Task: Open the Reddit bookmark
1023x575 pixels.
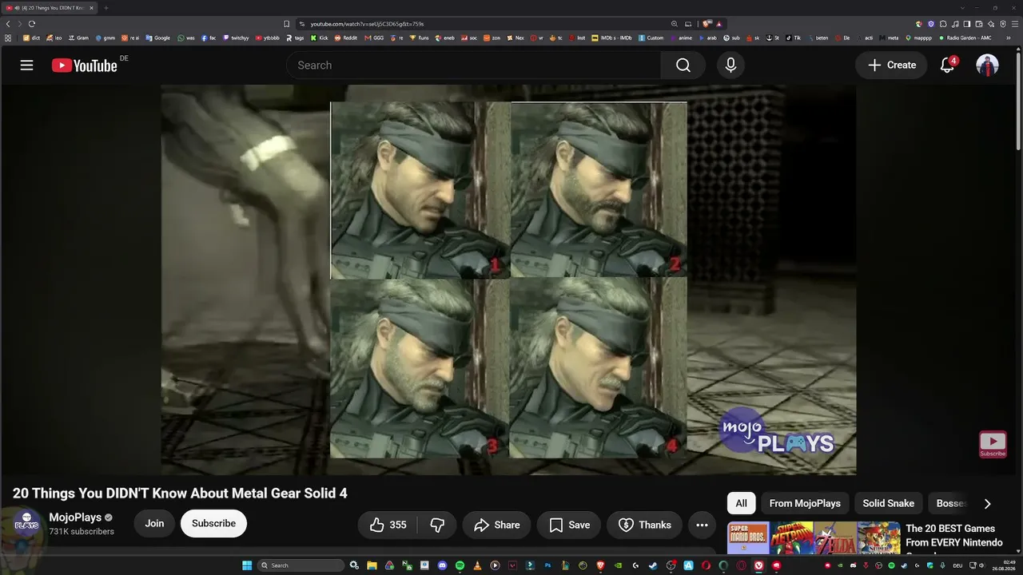Action: tap(346, 38)
